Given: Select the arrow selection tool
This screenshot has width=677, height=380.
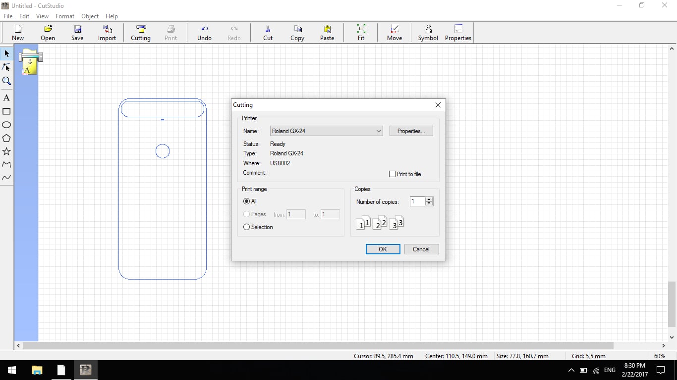Looking at the screenshot, I should tap(6, 53).
